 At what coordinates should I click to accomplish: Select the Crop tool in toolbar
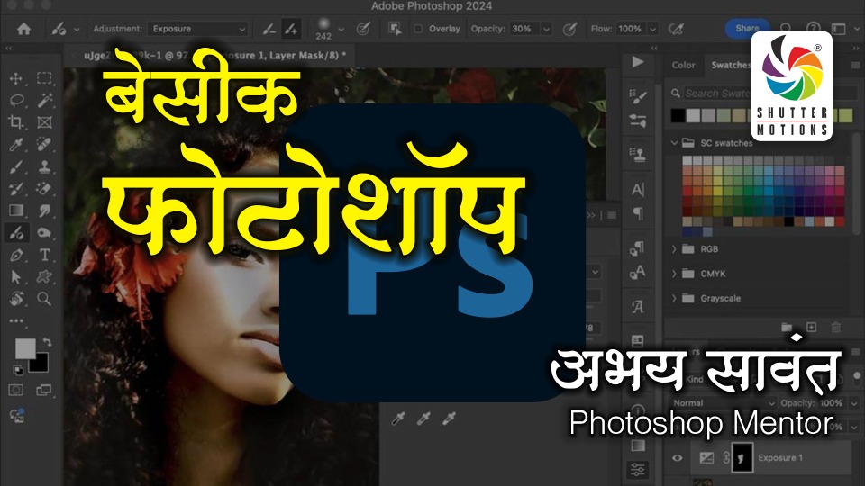16,122
